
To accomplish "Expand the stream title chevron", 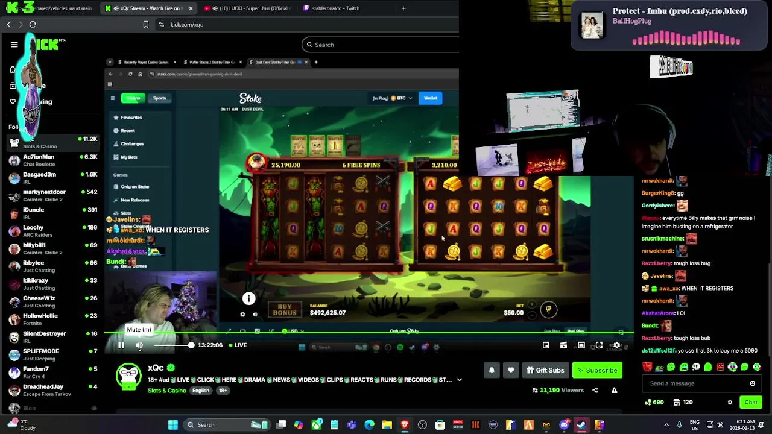I will [459, 380].
